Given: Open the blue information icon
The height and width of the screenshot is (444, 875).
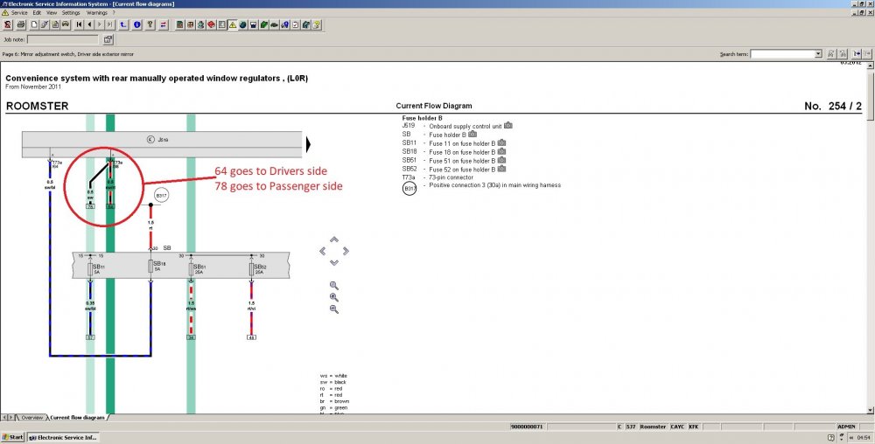Looking at the screenshot, I should [x=136, y=24].
